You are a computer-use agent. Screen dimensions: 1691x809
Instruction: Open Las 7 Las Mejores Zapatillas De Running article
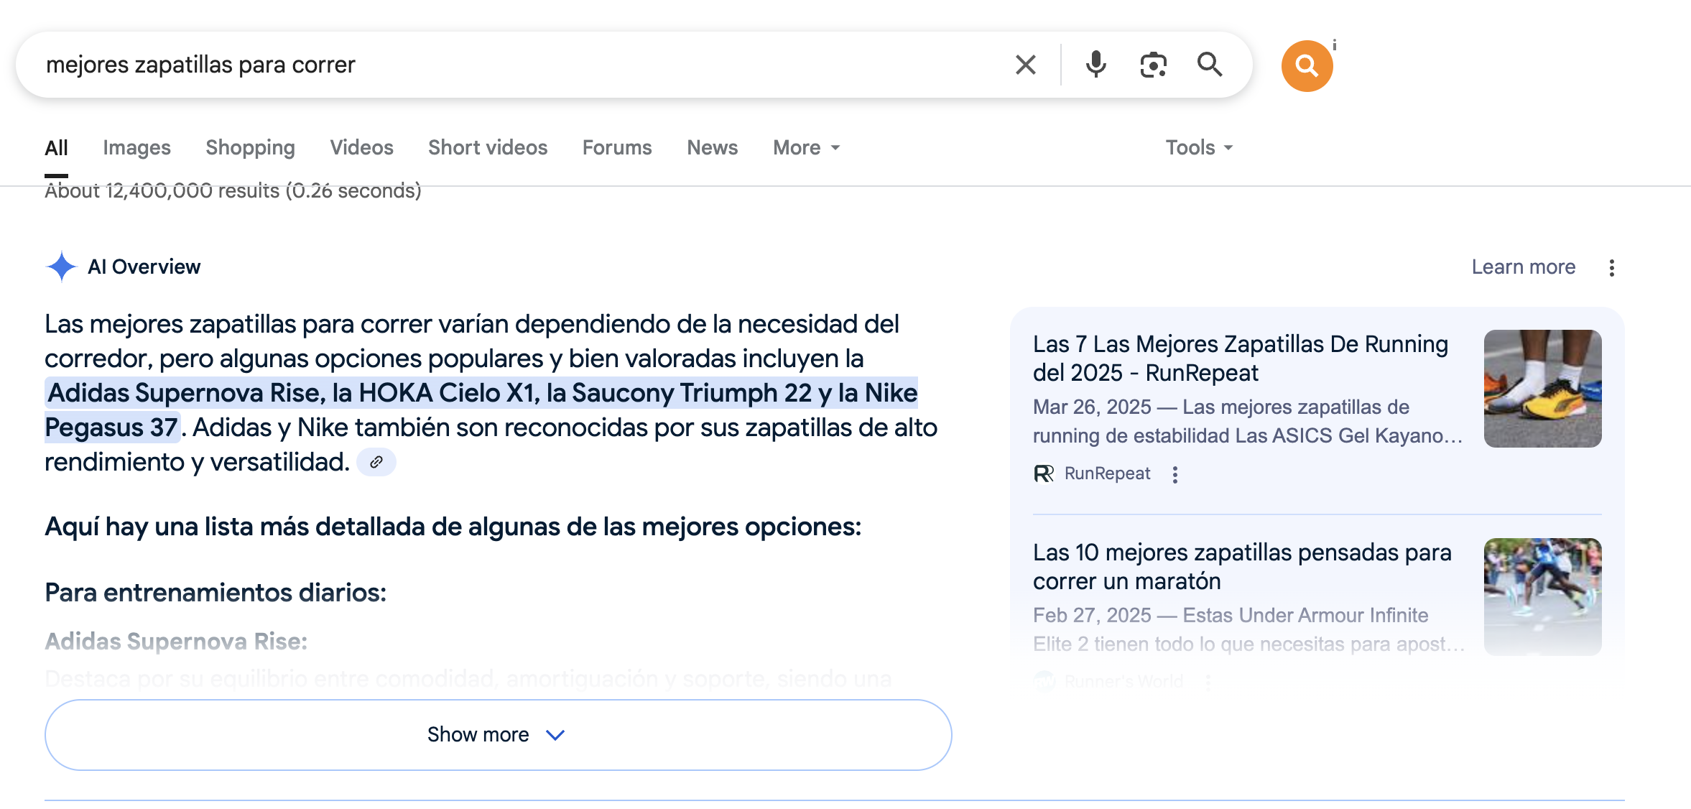pyautogui.click(x=1241, y=359)
